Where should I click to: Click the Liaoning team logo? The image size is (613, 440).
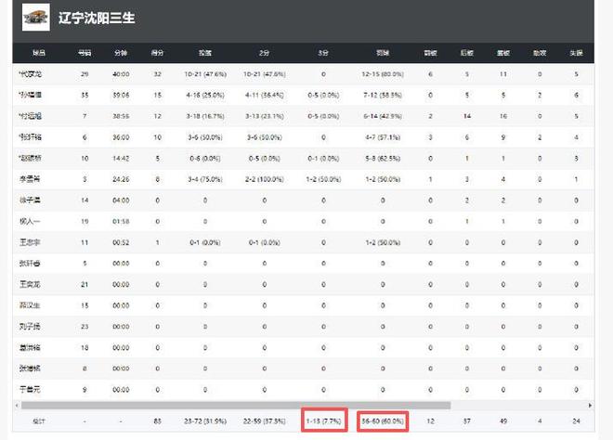[x=35, y=18]
